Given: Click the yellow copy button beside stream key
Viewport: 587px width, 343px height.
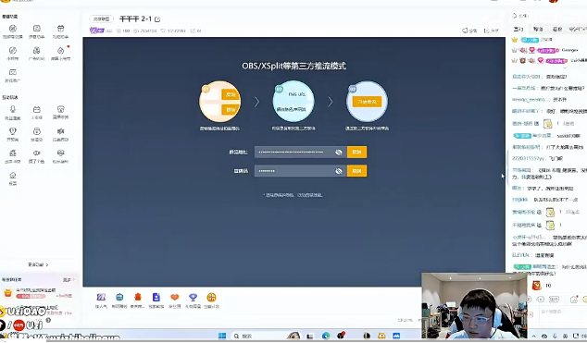Looking at the screenshot, I should [356, 171].
